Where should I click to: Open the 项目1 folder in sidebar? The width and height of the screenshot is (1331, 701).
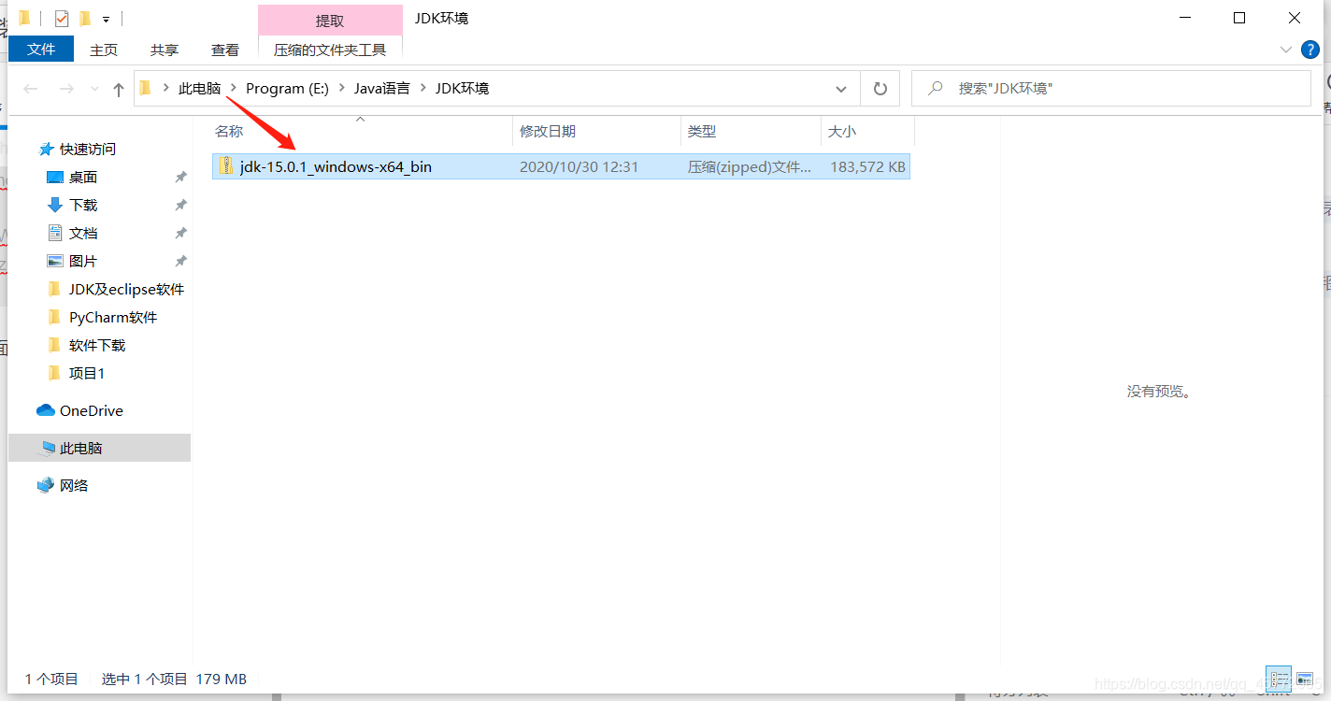point(87,373)
